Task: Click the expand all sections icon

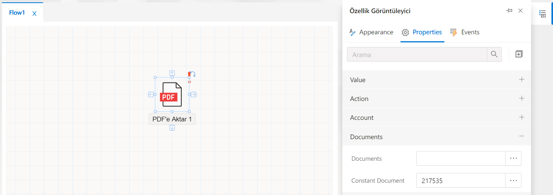Action: point(519,54)
